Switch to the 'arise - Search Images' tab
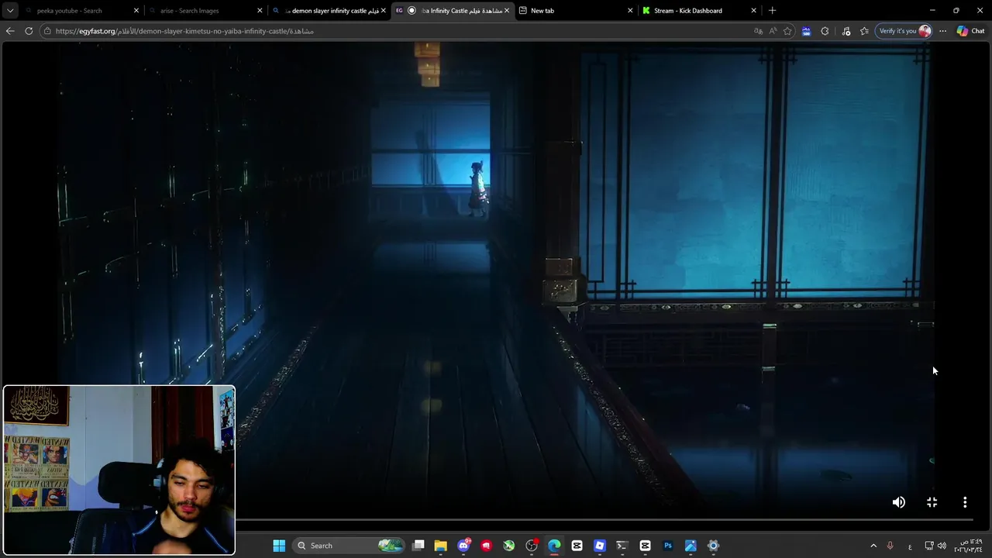 (205, 11)
